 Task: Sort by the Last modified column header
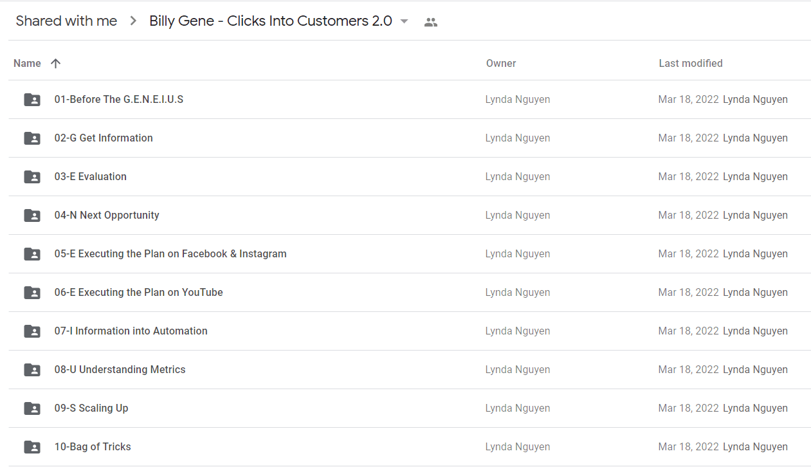(x=691, y=63)
